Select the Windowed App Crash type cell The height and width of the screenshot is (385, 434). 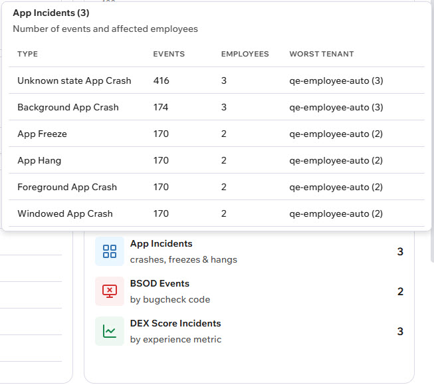pyautogui.click(x=65, y=214)
